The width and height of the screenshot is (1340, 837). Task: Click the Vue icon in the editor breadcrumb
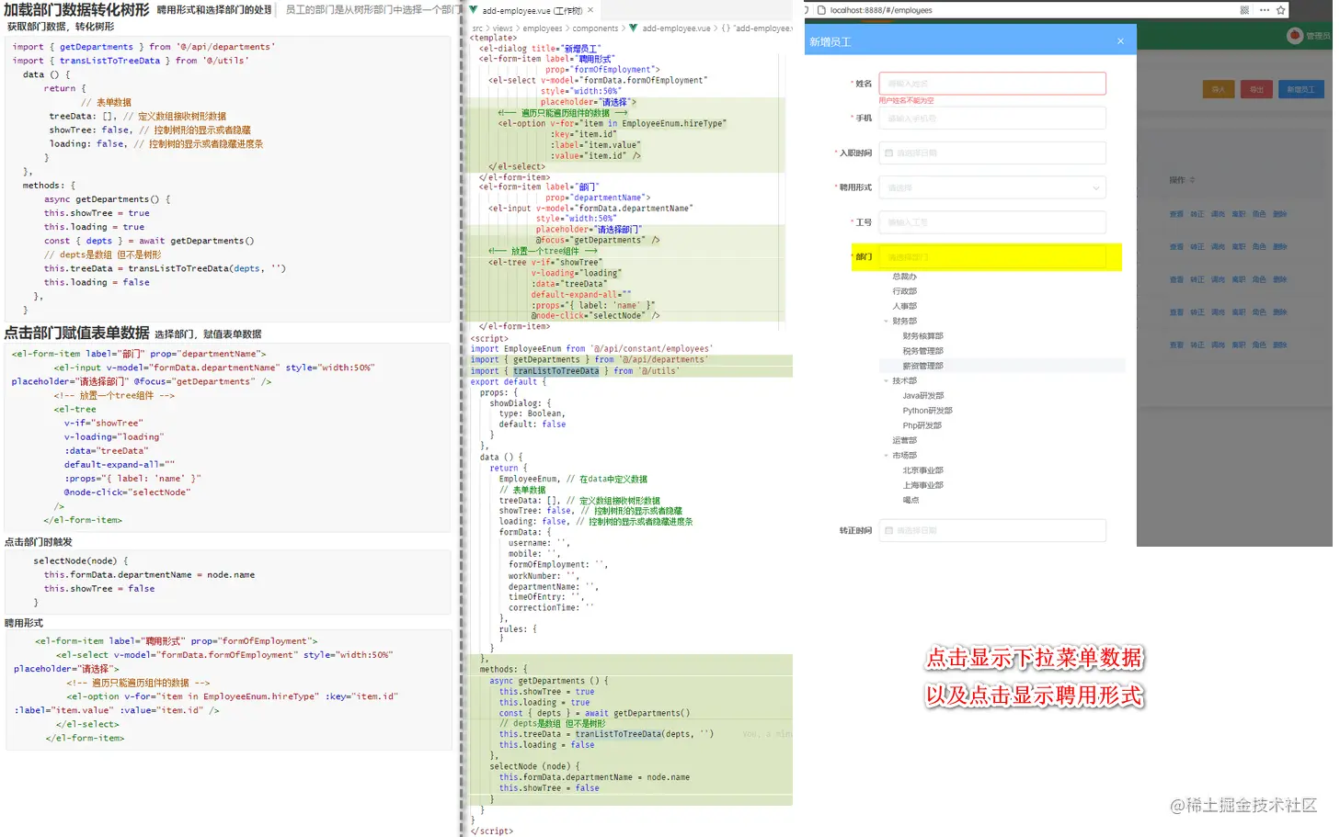[x=633, y=28]
